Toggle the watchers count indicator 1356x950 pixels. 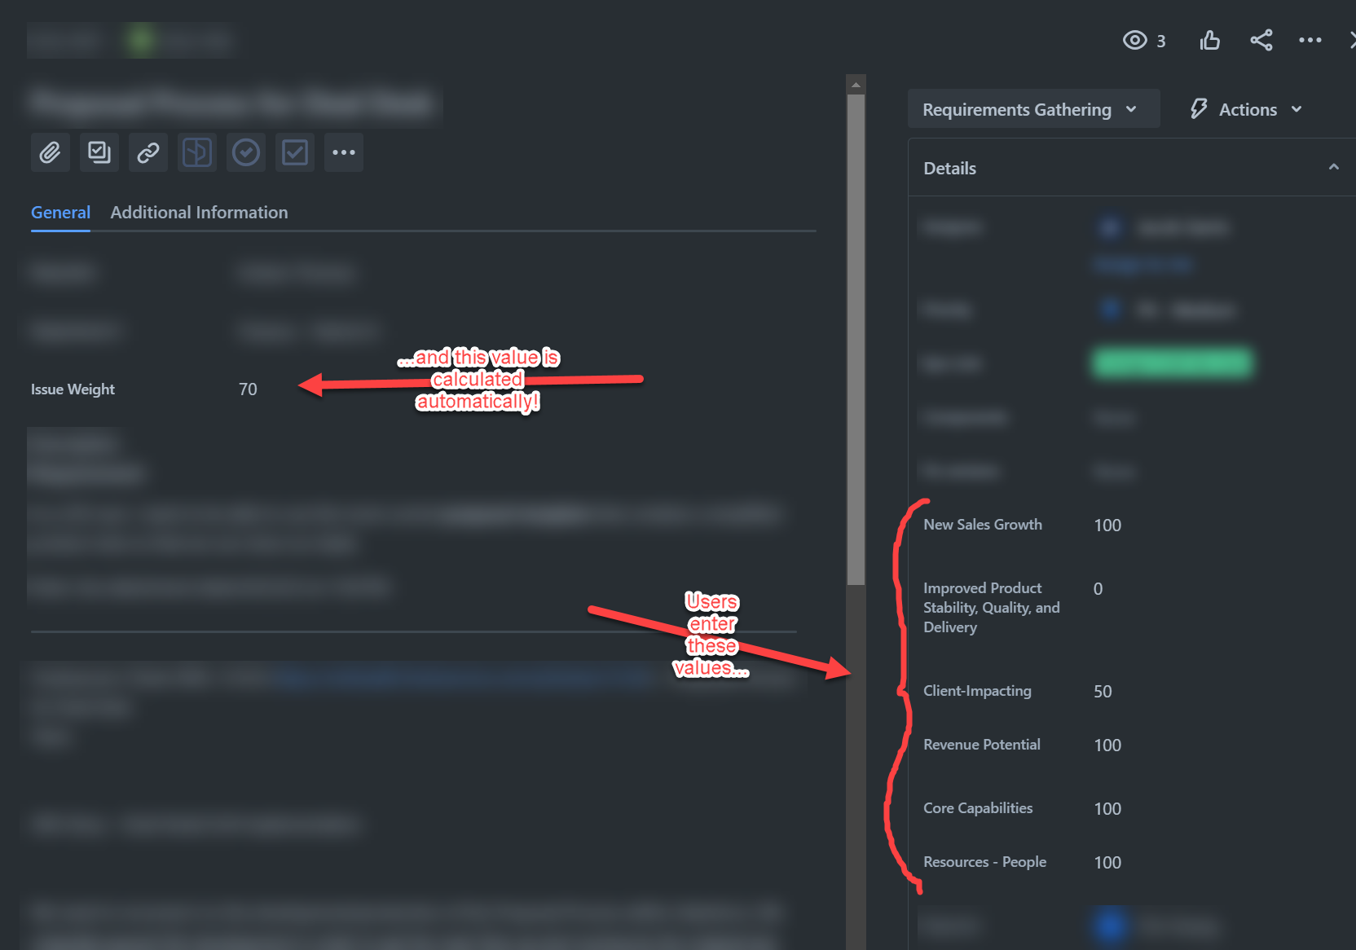[1161, 40]
